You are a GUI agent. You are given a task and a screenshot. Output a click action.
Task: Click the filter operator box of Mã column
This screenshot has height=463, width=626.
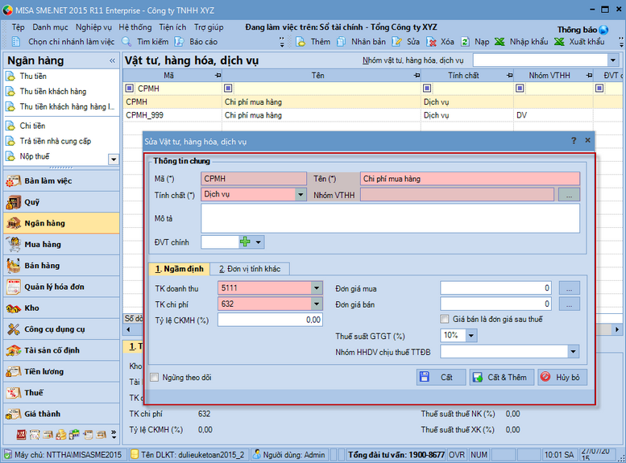coord(130,89)
